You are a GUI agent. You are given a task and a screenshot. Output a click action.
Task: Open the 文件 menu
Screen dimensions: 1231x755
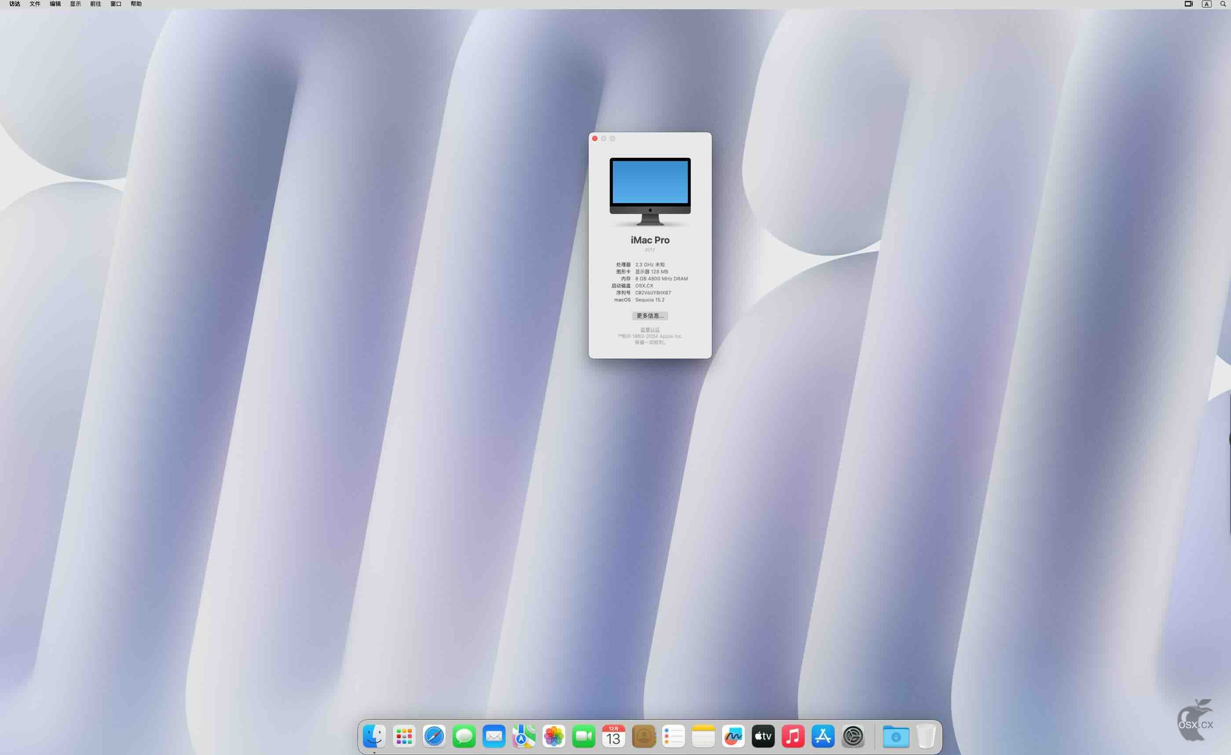coord(35,4)
